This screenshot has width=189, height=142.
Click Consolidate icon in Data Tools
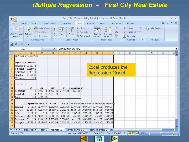(116, 32)
